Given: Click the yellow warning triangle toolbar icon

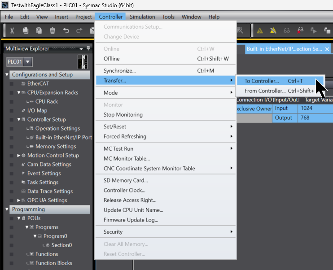Looking at the screenshot, I should tap(260, 31).
